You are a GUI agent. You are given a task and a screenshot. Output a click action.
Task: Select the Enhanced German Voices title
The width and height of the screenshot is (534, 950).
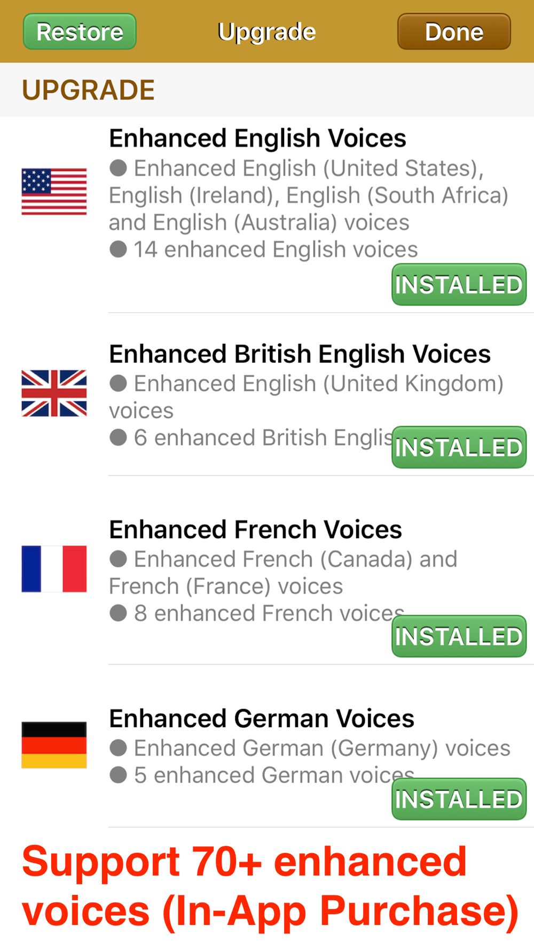point(262,719)
